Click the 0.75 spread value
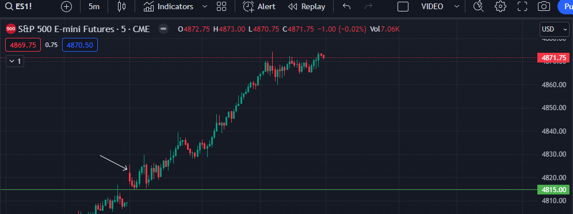Image resolution: width=573 pixels, height=214 pixels. click(51, 45)
